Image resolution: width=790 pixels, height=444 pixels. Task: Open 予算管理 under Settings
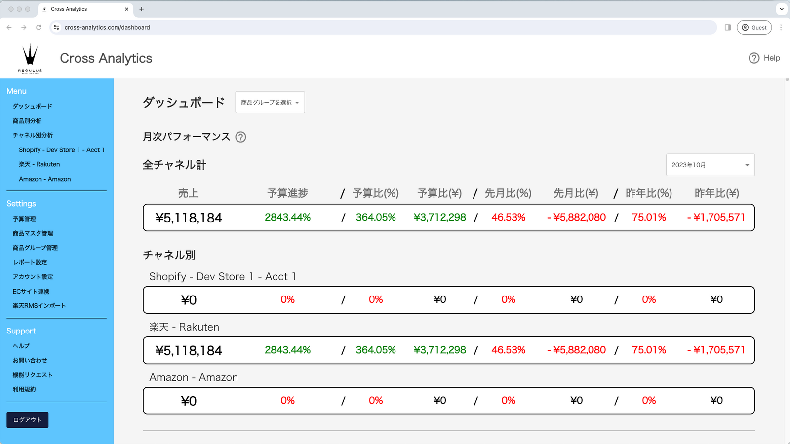click(x=25, y=219)
